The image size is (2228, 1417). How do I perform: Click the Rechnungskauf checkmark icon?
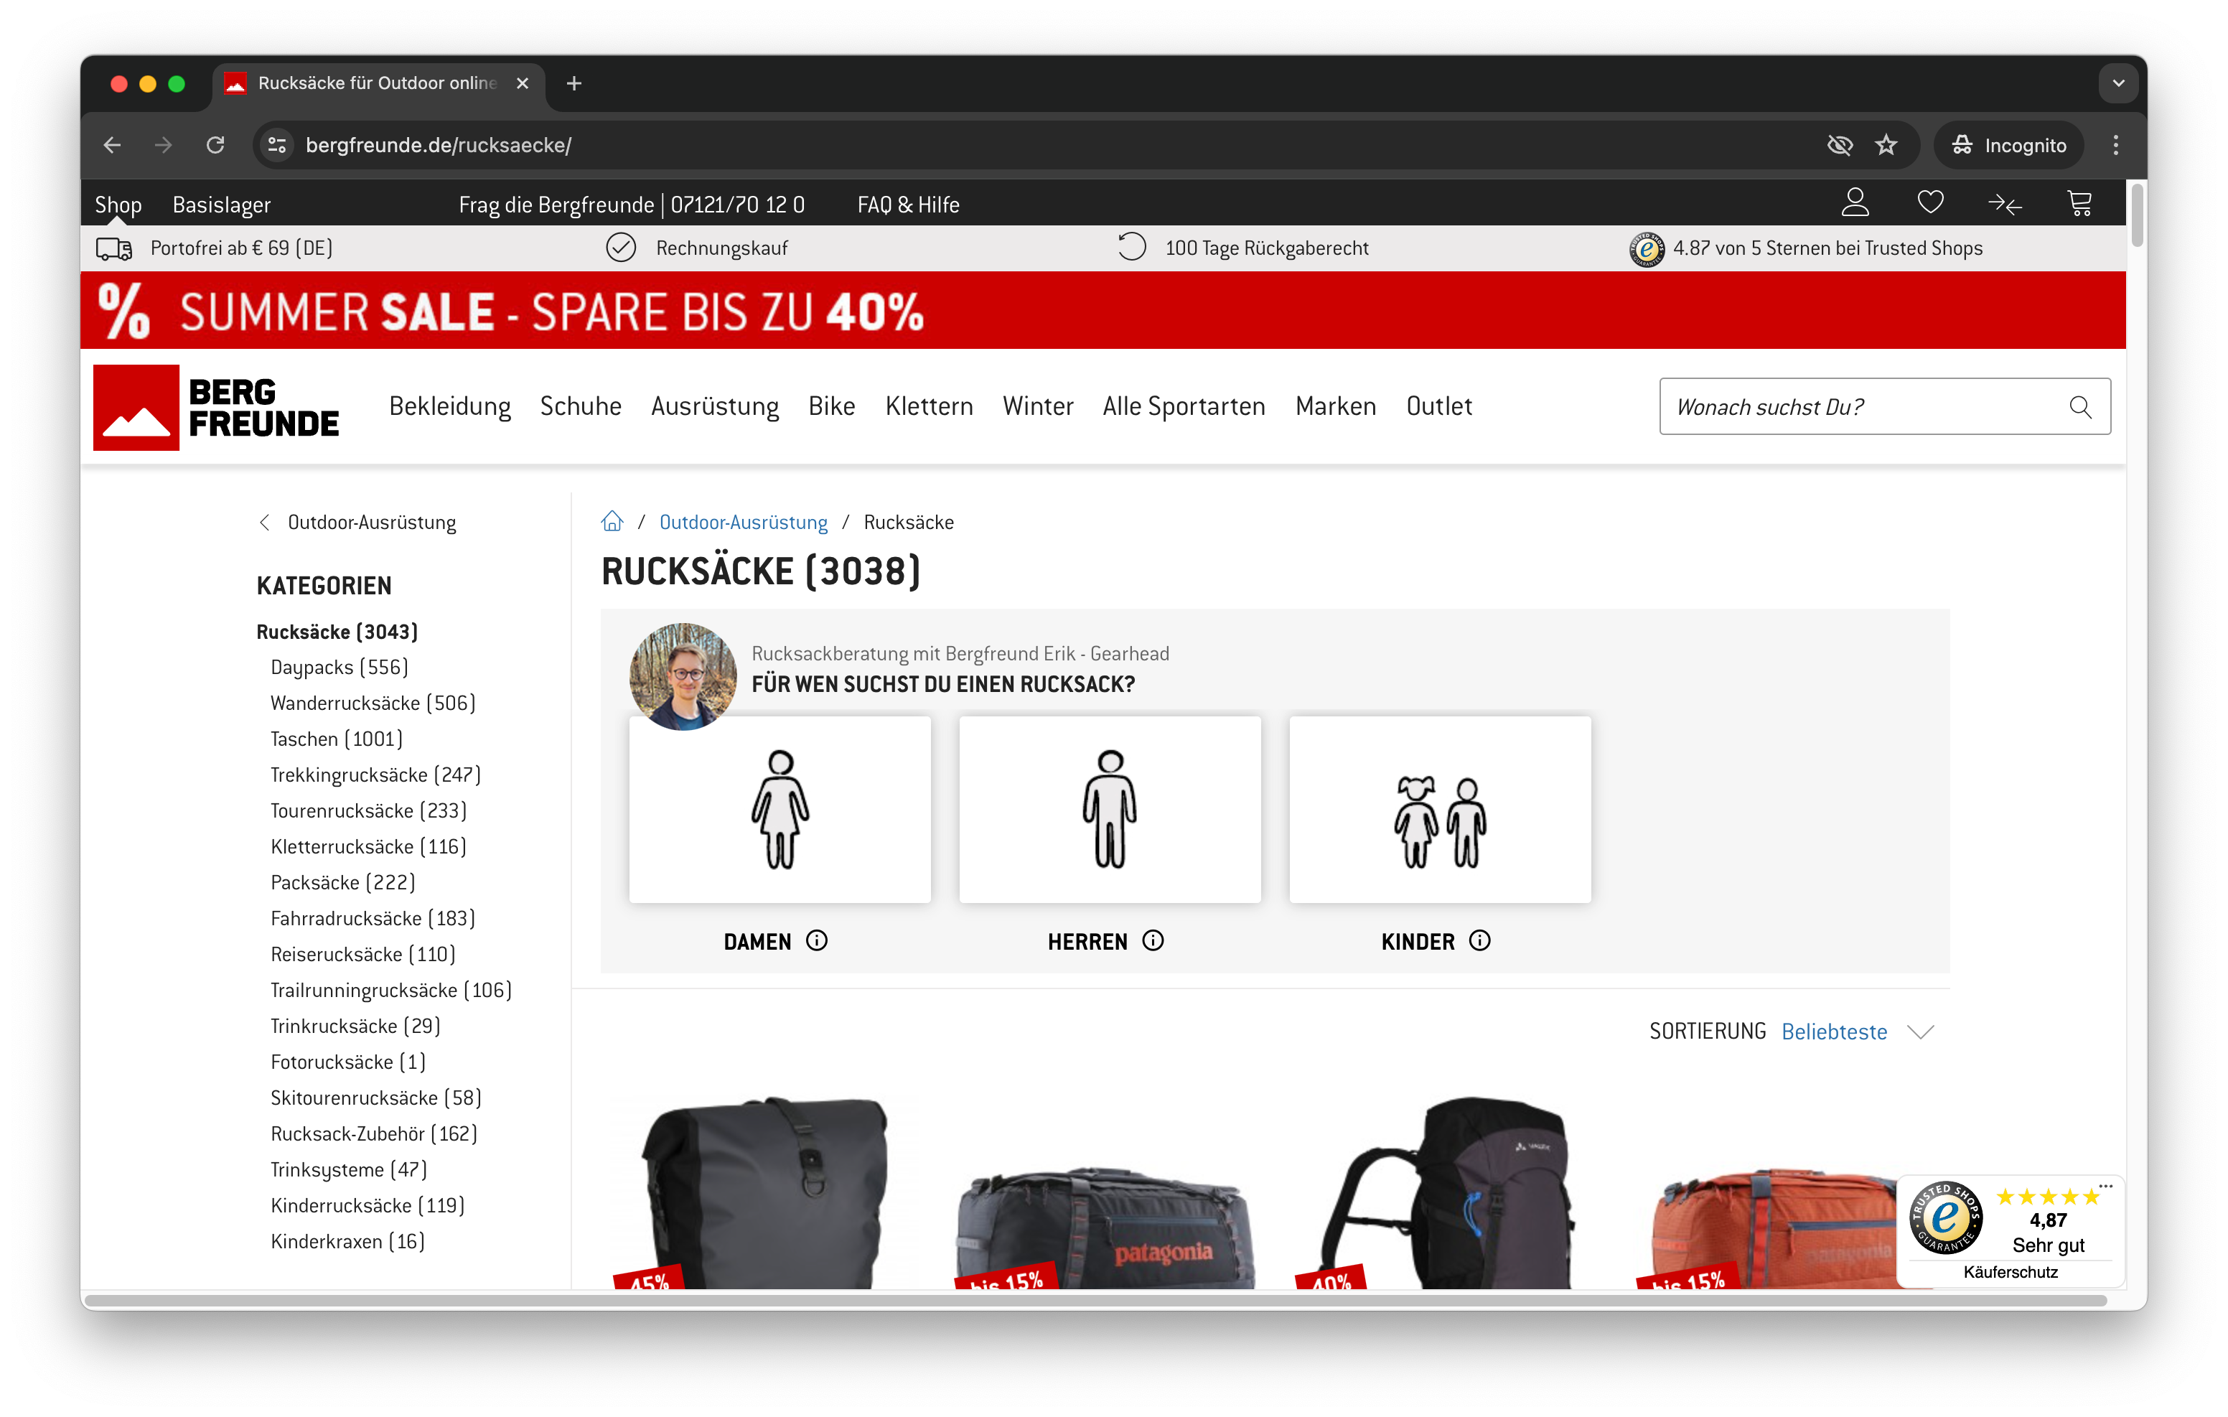621,248
